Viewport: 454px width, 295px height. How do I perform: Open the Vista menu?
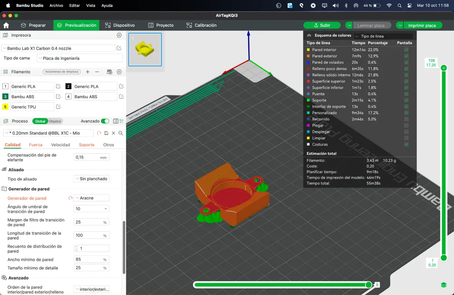point(90,5)
